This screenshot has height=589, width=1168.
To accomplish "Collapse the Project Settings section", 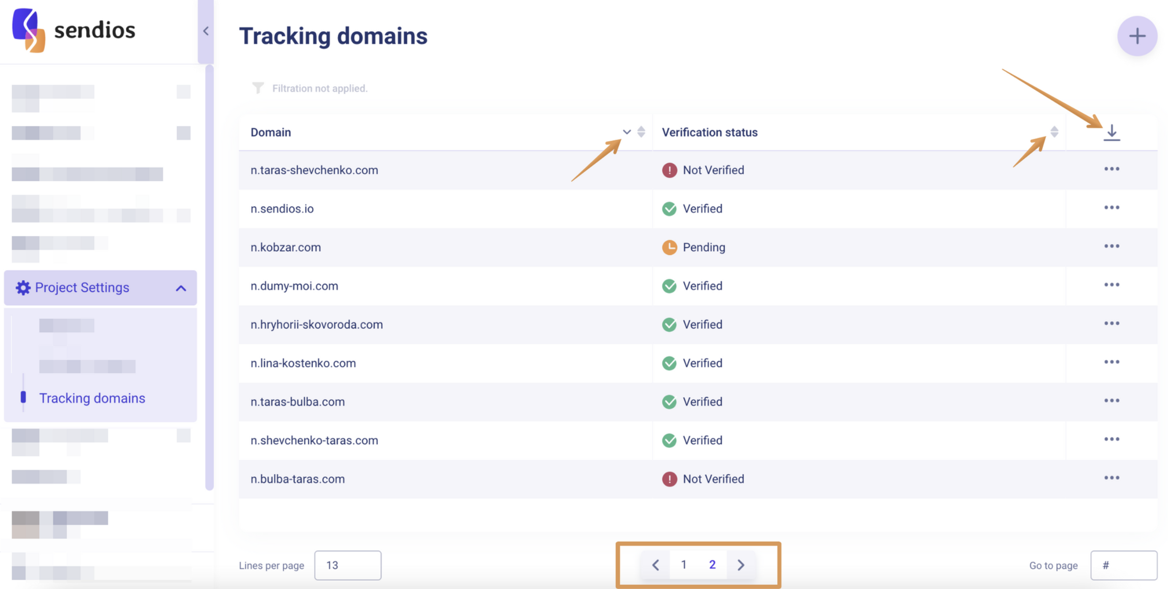I will click(181, 288).
